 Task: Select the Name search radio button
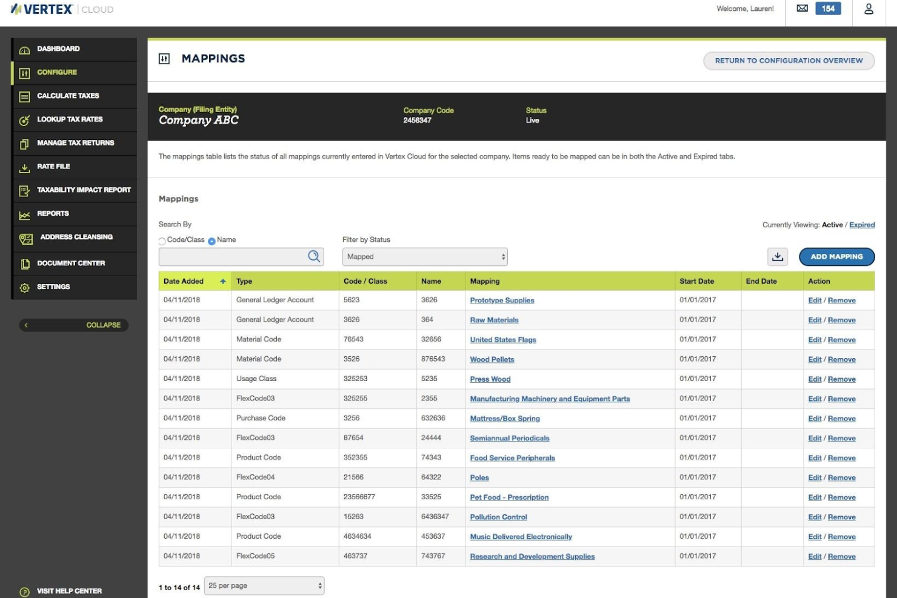tap(212, 241)
